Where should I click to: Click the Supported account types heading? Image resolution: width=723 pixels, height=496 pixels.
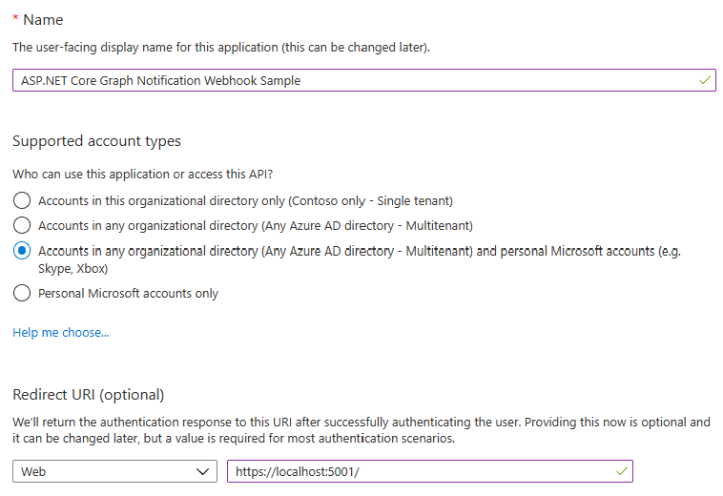click(97, 141)
